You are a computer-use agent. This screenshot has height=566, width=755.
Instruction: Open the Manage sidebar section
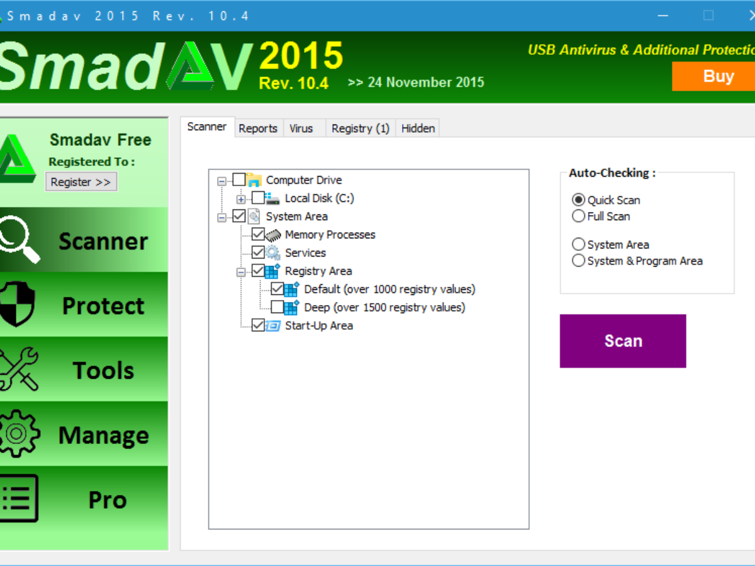[x=84, y=434]
